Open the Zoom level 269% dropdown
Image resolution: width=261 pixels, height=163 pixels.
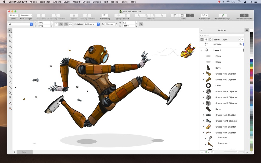click(x=13, y=15)
